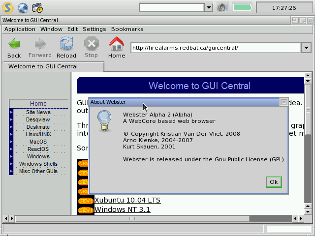
Task: Open the Windows sidebar link
Action: point(38,156)
